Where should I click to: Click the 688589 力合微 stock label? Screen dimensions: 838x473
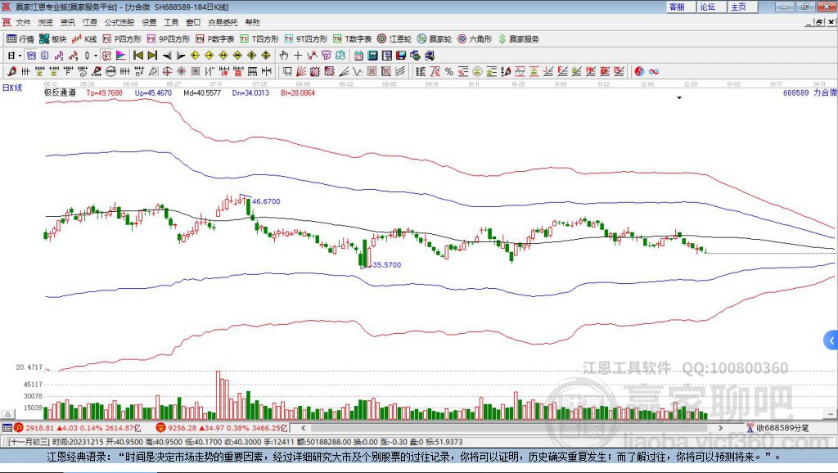click(x=809, y=92)
